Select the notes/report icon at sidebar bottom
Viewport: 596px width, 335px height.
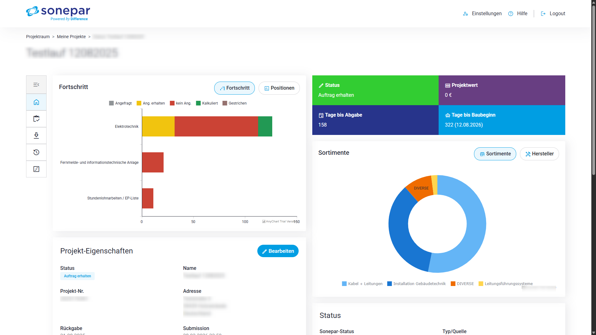(x=36, y=169)
